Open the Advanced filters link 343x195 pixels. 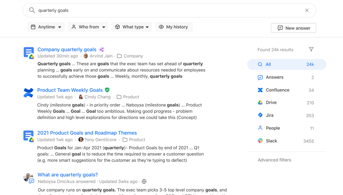274,160
